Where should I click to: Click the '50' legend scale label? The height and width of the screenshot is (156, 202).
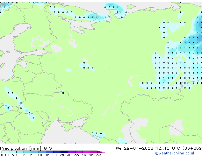98,155
